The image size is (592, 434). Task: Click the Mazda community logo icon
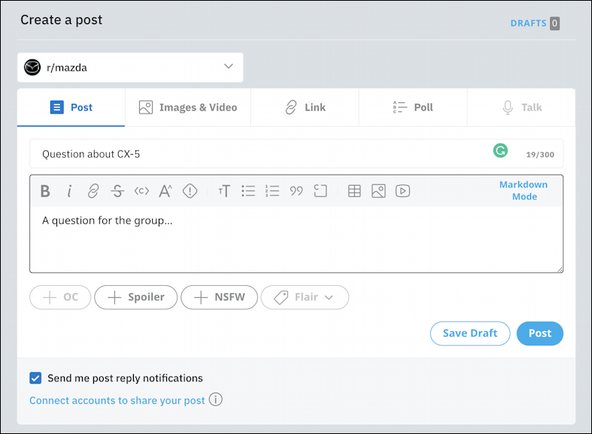tap(32, 68)
